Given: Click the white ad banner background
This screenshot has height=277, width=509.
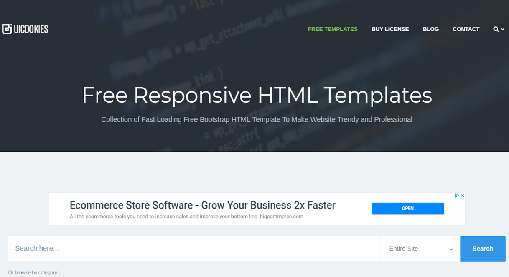Looking at the screenshot, I should [257, 209].
